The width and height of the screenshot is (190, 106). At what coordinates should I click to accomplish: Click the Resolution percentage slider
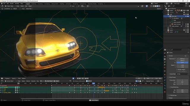click(x=182, y=63)
